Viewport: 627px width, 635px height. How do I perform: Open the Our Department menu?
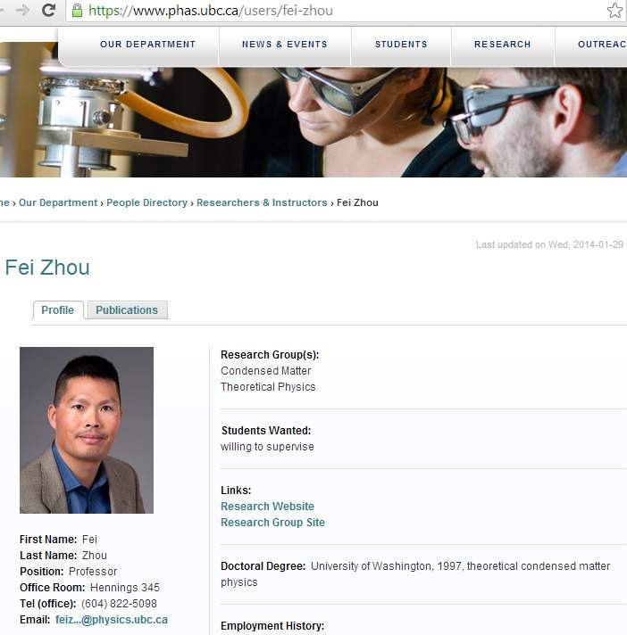(x=147, y=44)
